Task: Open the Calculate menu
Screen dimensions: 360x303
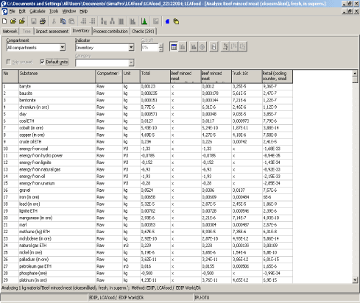Action: point(38,11)
